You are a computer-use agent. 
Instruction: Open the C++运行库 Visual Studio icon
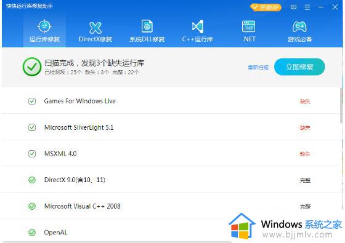[x=198, y=26]
